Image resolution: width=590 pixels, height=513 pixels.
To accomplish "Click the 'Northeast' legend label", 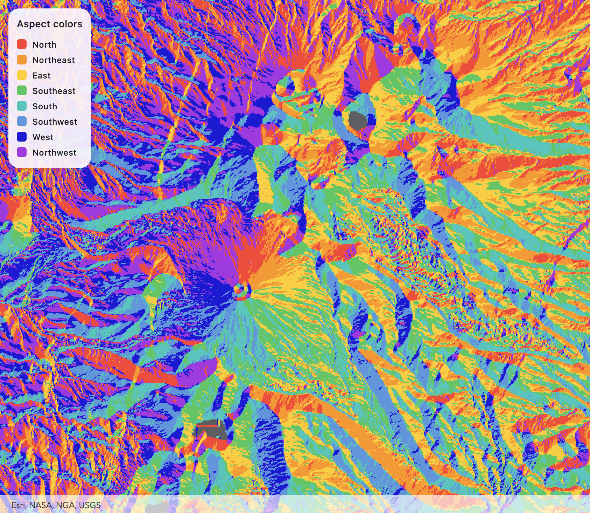I will 54,60.
